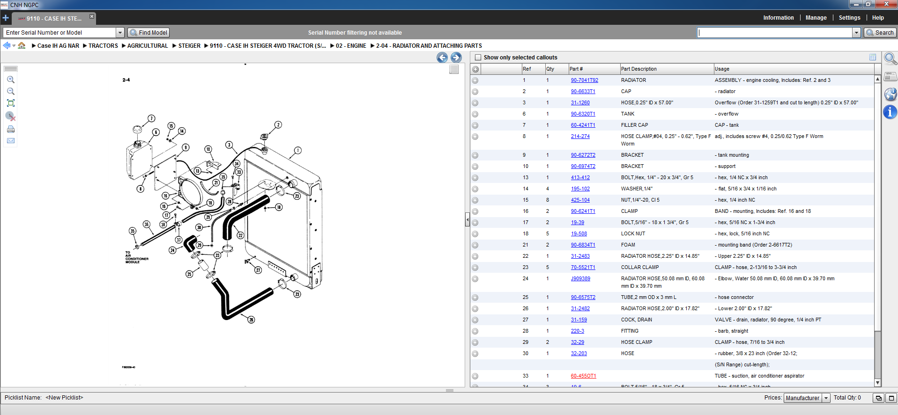The height and width of the screenshot is (415, 898).
Task: Zoom out on the parts diagram
Action: point(11,91)
